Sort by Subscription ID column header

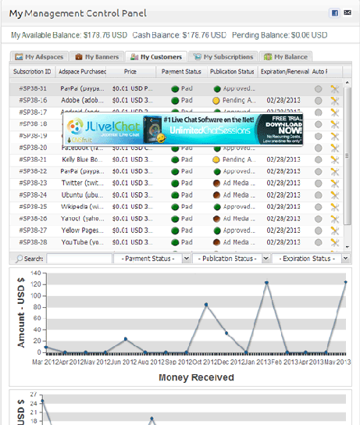click(32, 72)
